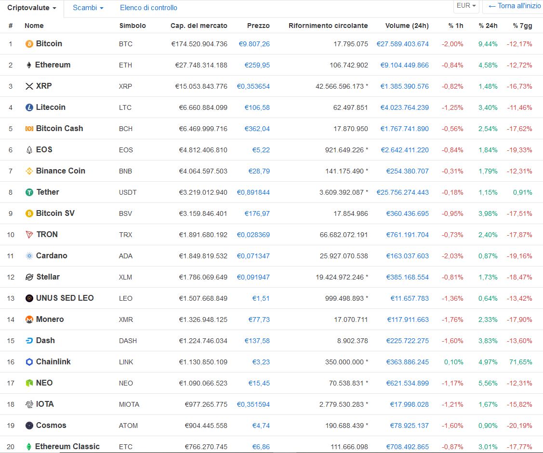Click the Litecoin logo icon
543x453 pixels.
click(29, 107)
